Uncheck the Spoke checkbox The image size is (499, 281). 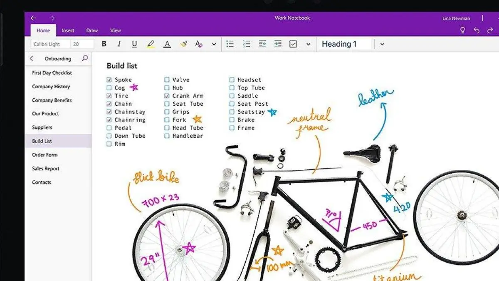[x=109, y=80]
